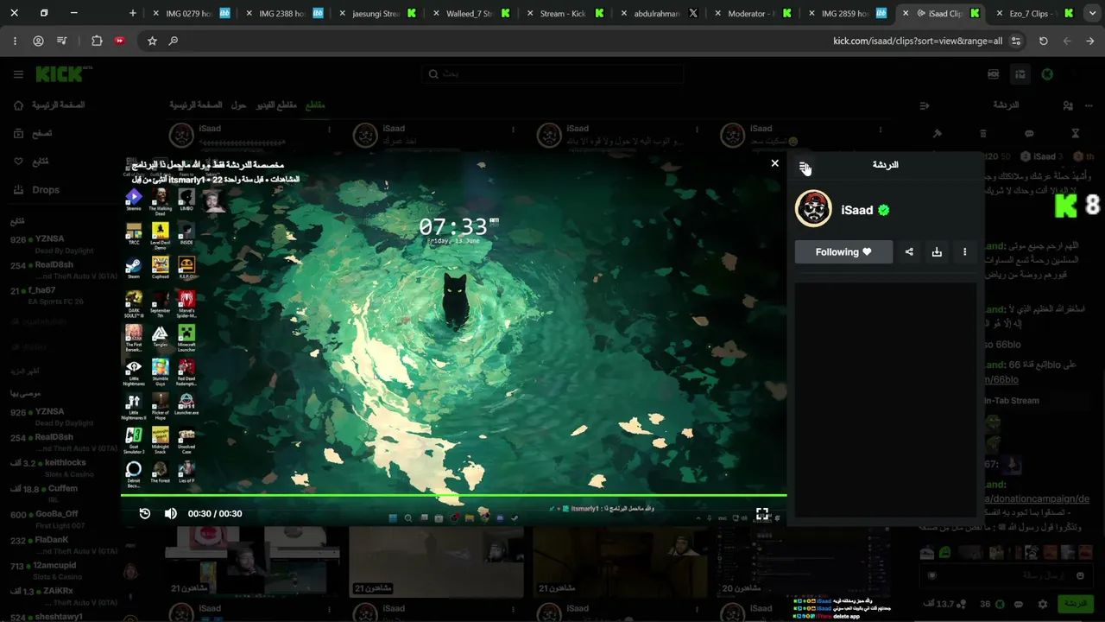Close the clip popup viewer

(774, 163)
